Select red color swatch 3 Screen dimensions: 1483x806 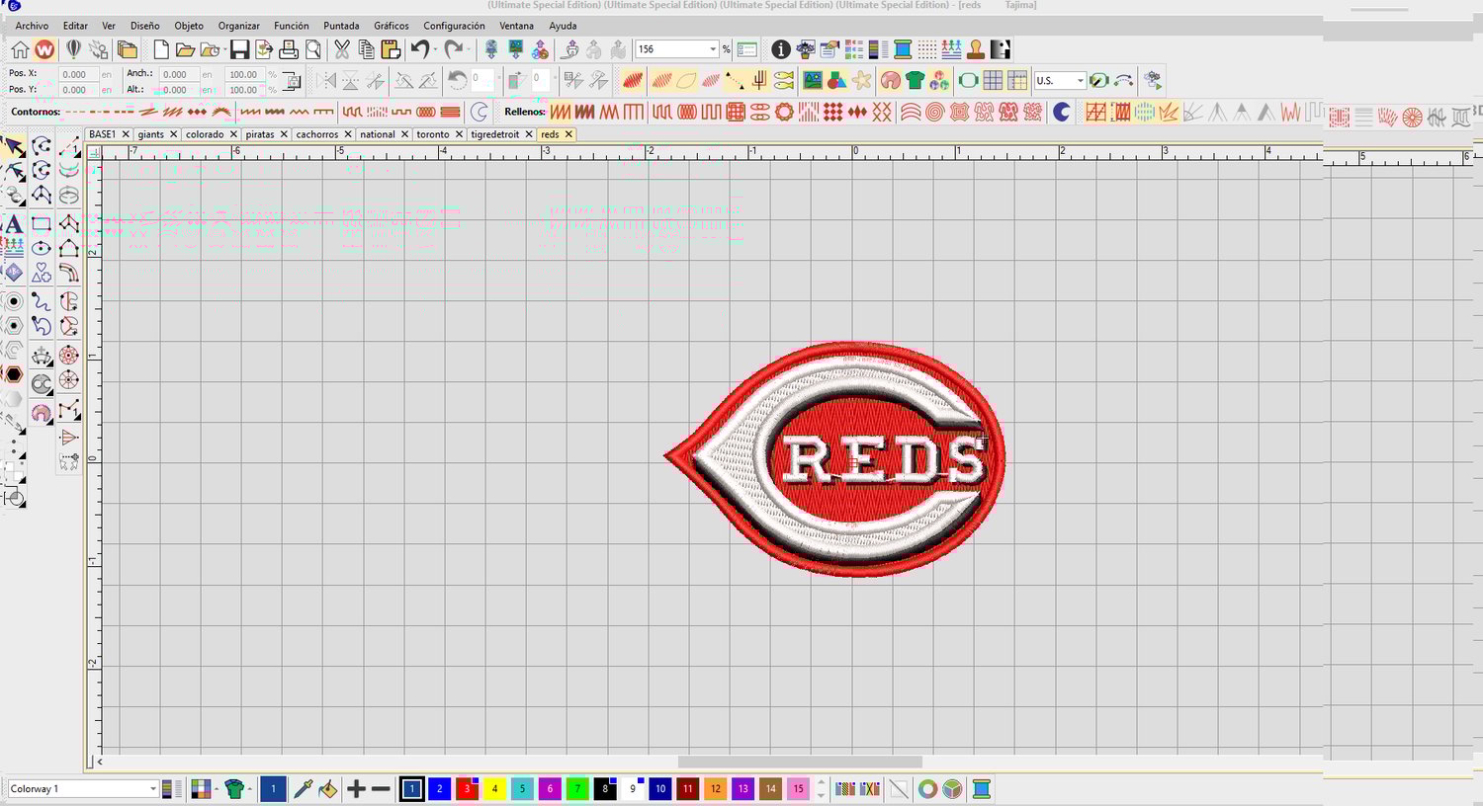pos(467,789)
